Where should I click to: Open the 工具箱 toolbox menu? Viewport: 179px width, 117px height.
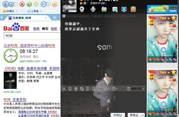33,11
